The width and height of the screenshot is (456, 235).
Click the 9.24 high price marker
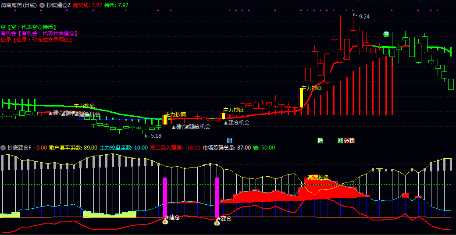[364, 17]
